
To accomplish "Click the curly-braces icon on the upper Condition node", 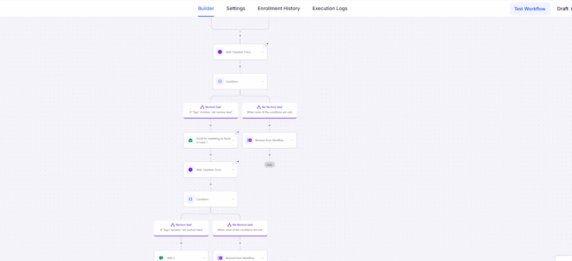I will [220, 82].
